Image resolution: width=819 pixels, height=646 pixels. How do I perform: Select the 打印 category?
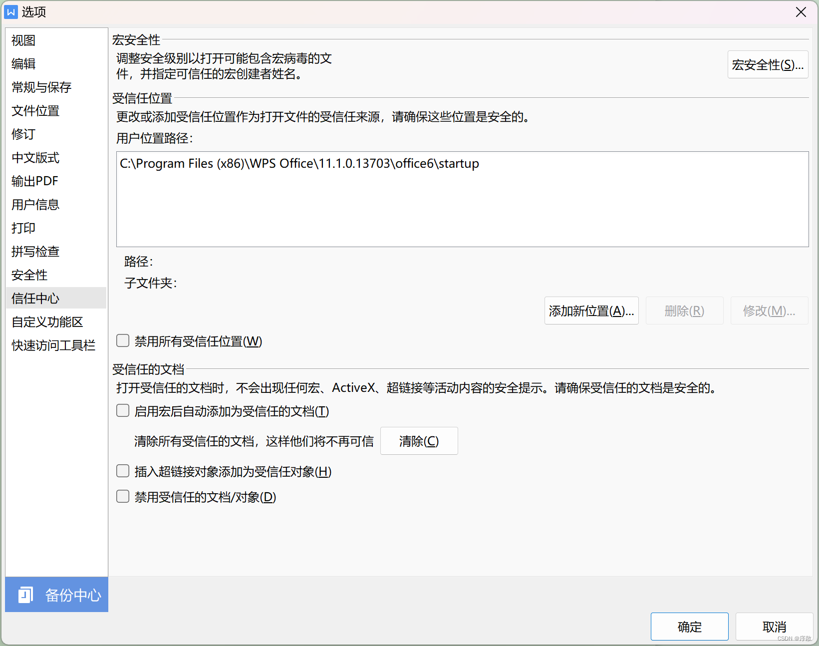click(x=56, y=228)
